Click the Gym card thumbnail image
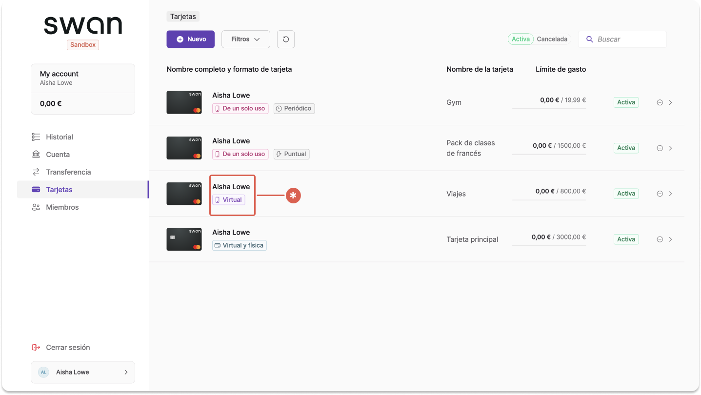 point(184,102)
